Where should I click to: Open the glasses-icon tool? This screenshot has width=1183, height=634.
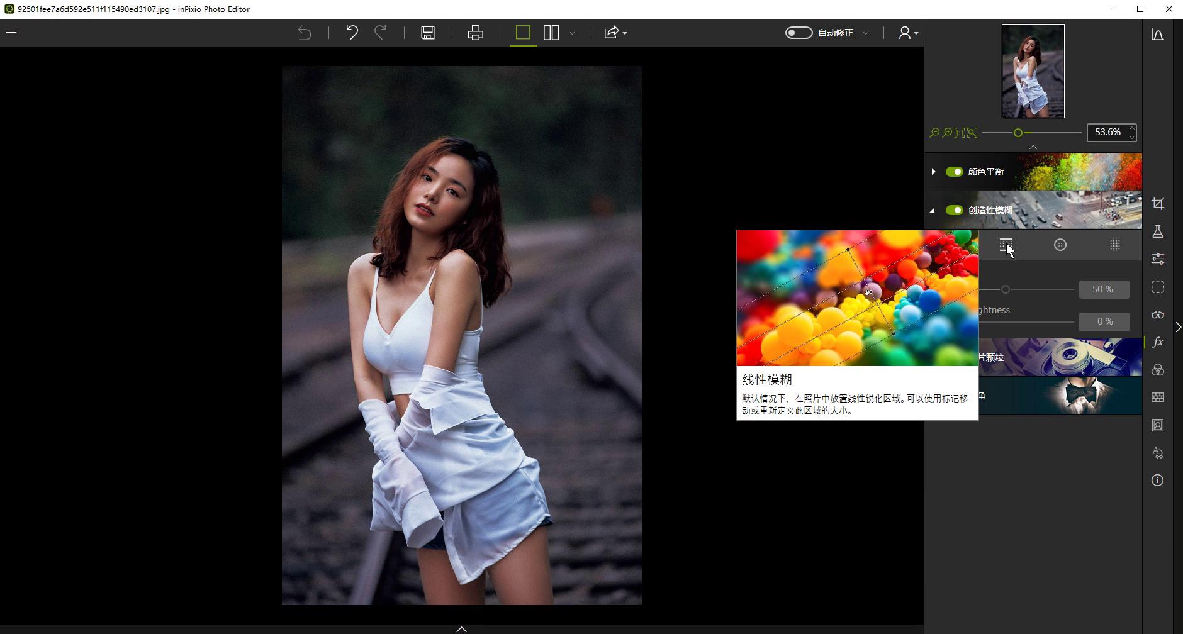1158,314
